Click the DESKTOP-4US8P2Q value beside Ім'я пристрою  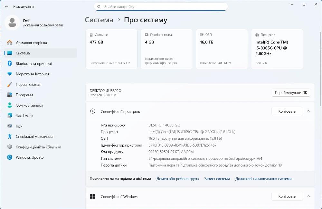[164, 125]
